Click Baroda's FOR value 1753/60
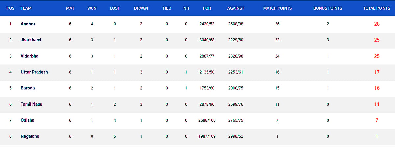The image size is (395, 147). [207, 88]
